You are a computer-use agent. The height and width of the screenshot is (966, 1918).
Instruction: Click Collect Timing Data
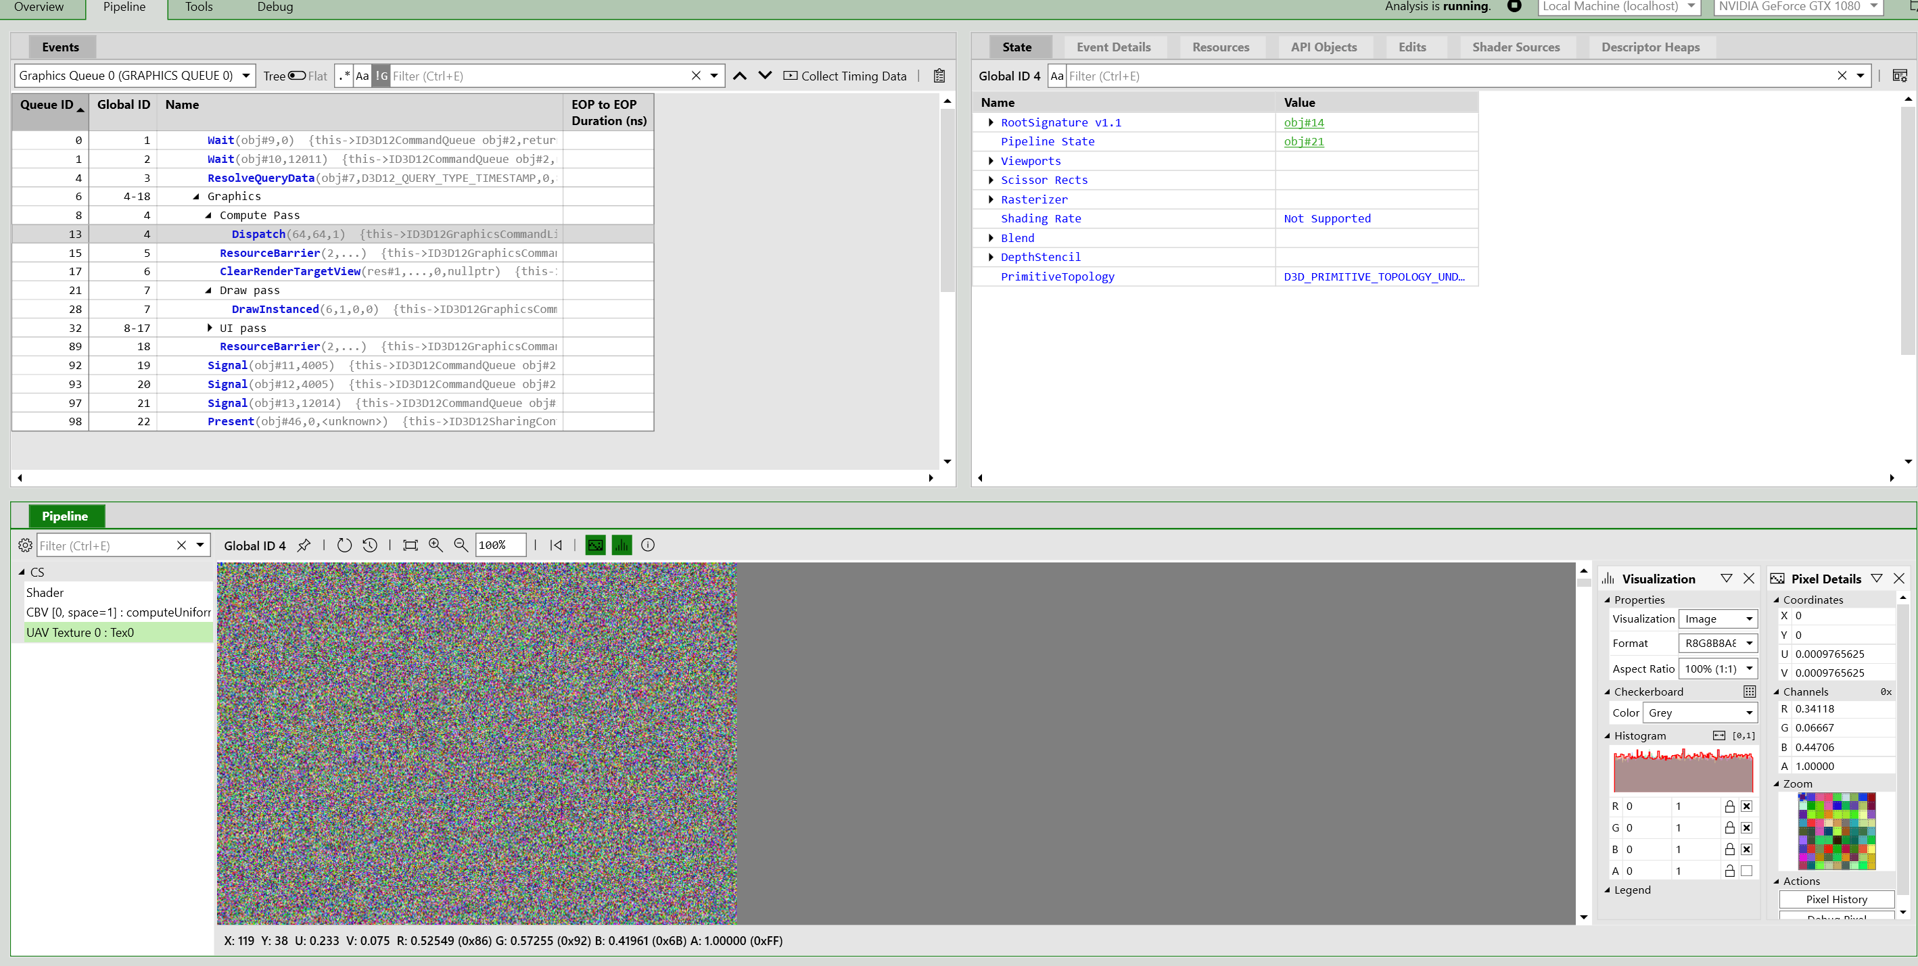tap(845, 76)
